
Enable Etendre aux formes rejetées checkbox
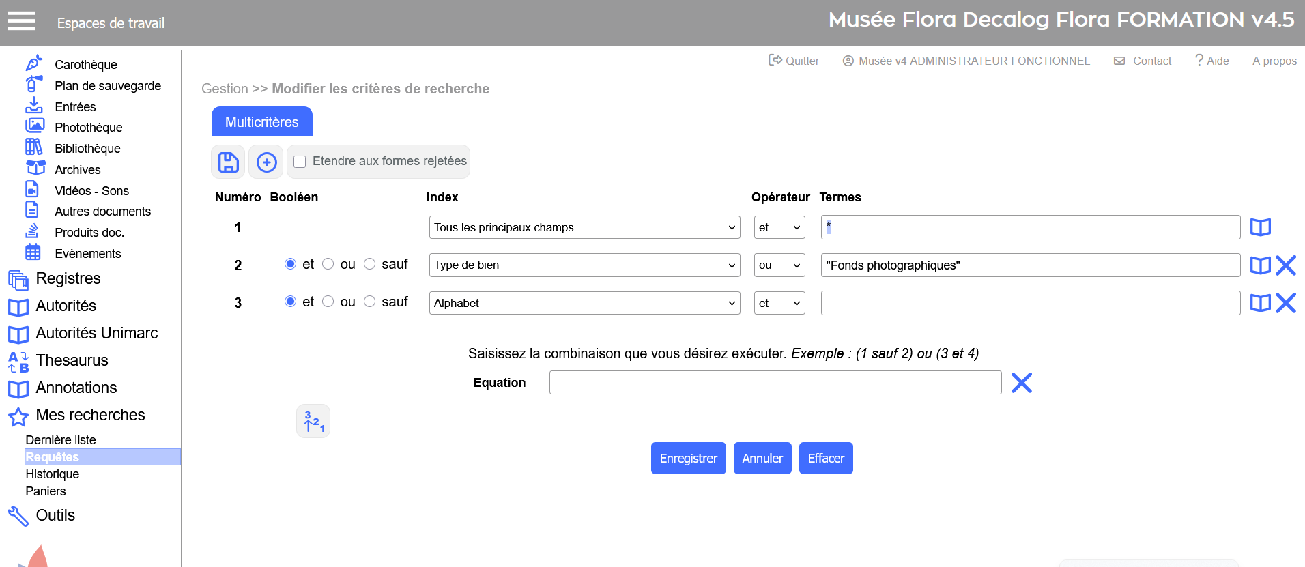300,162
